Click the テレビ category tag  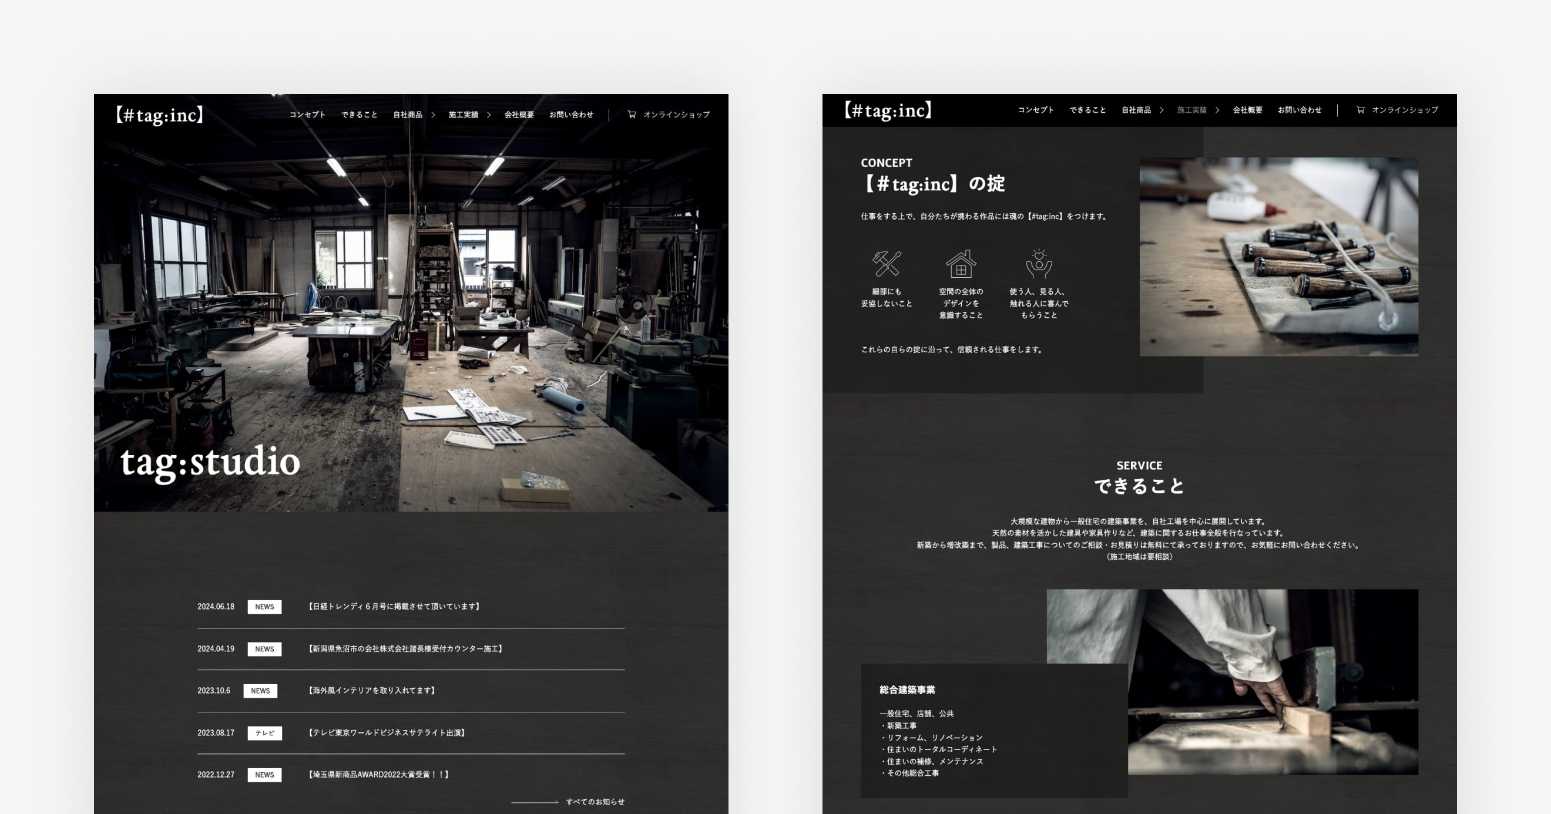point(264,733)
